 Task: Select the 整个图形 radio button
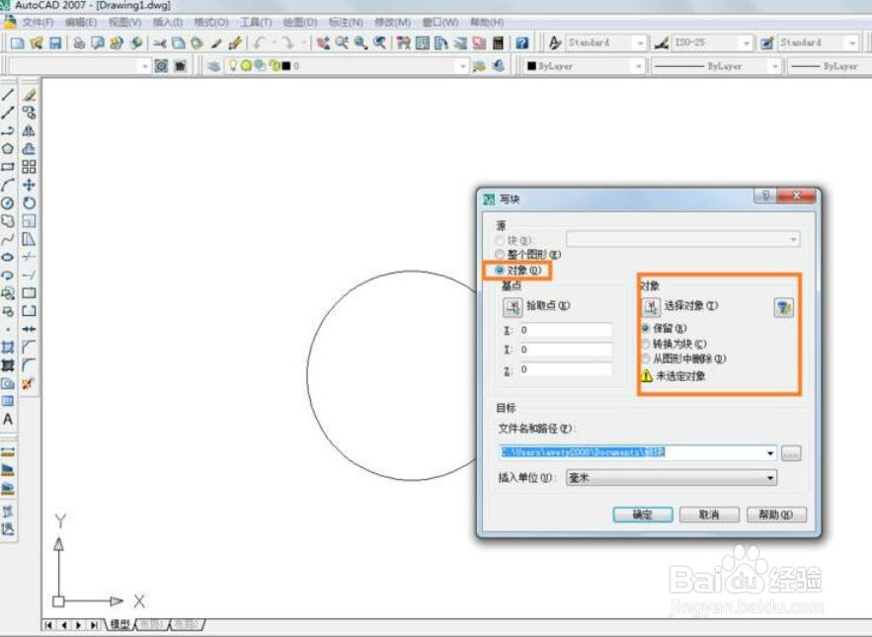coord(498,255)
